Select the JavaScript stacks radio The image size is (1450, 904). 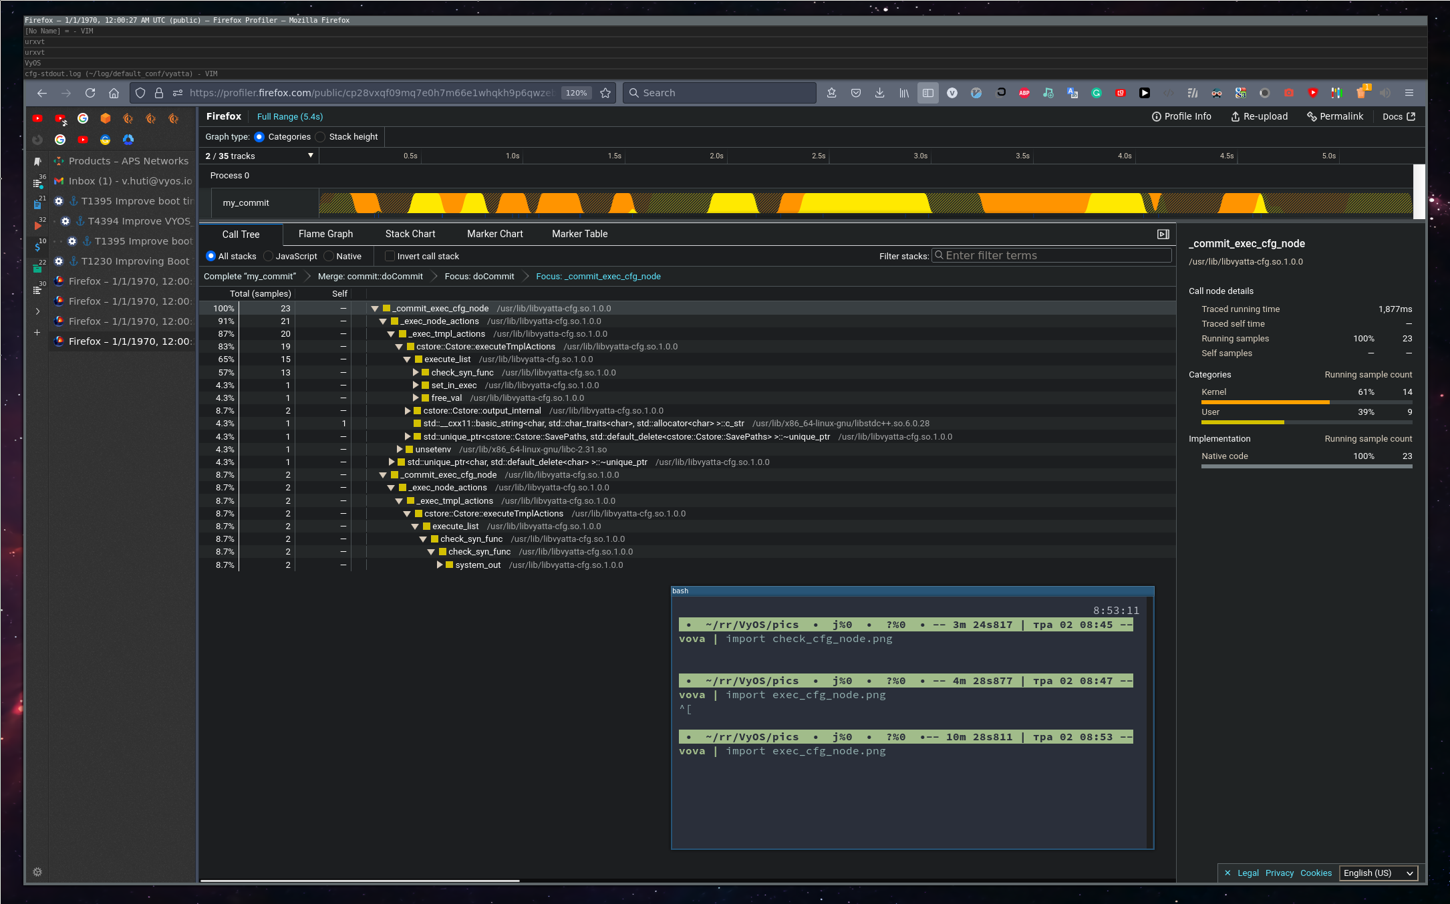(x=269, y=256)
